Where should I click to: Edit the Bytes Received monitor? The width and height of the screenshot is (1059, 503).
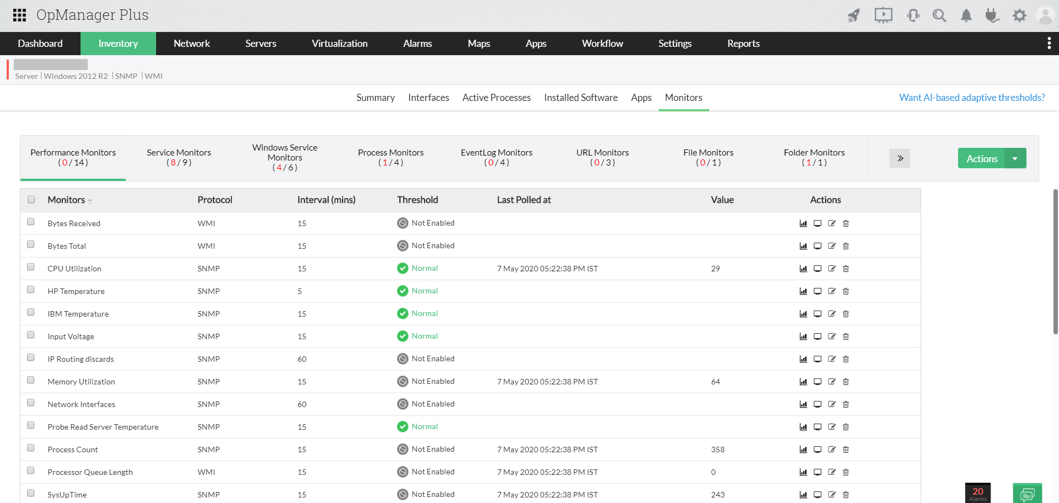click(832, 223)
